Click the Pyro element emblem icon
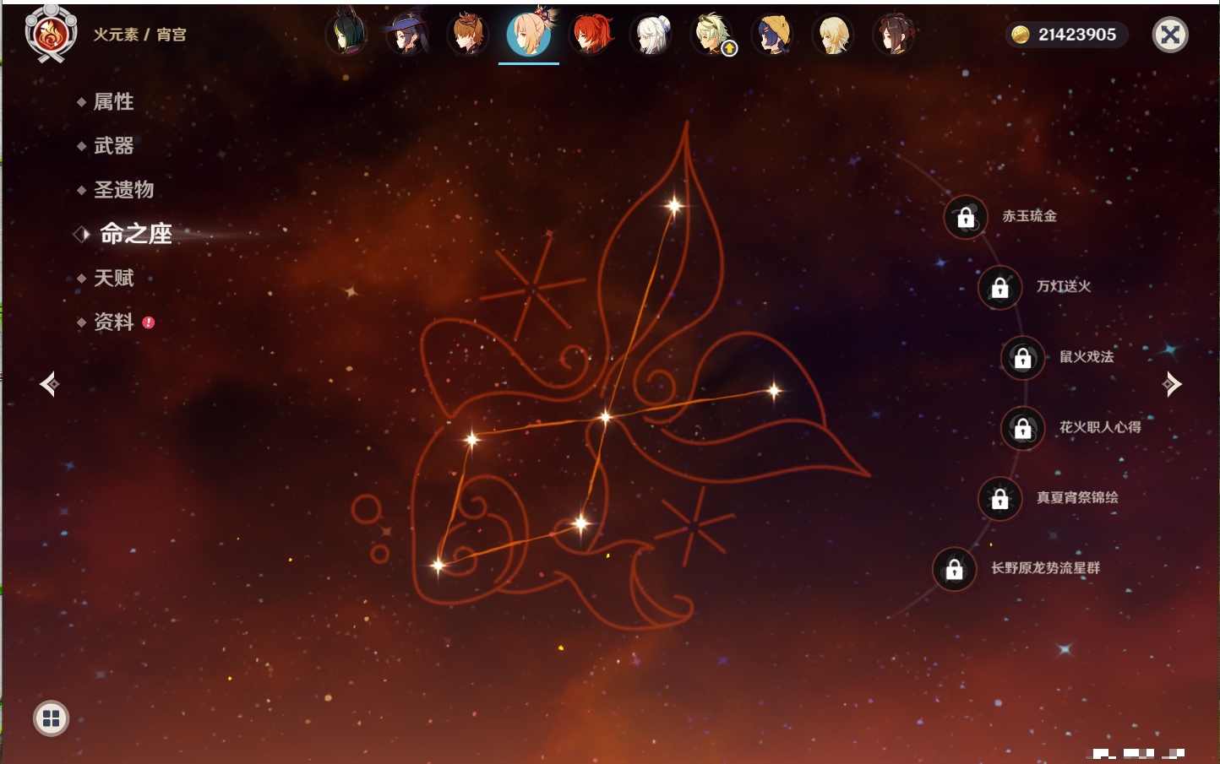Viewport: 1220px width, 764px height. coord(51,35)
